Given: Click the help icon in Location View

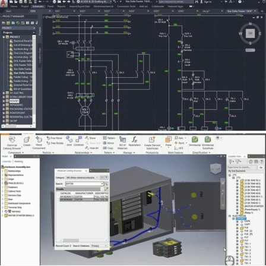Looking at the screenshot, I should pos(261,161).
